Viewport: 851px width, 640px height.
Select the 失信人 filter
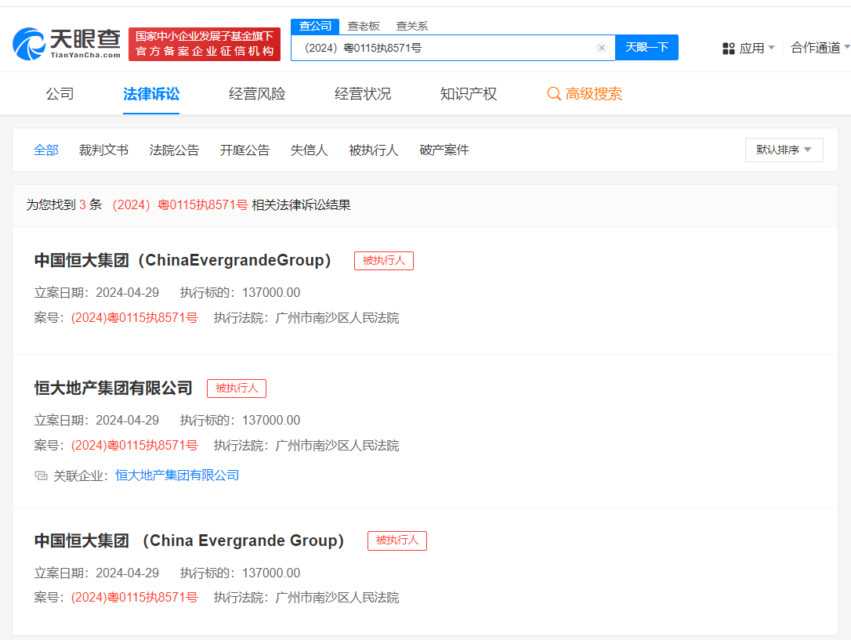point(309,150)
